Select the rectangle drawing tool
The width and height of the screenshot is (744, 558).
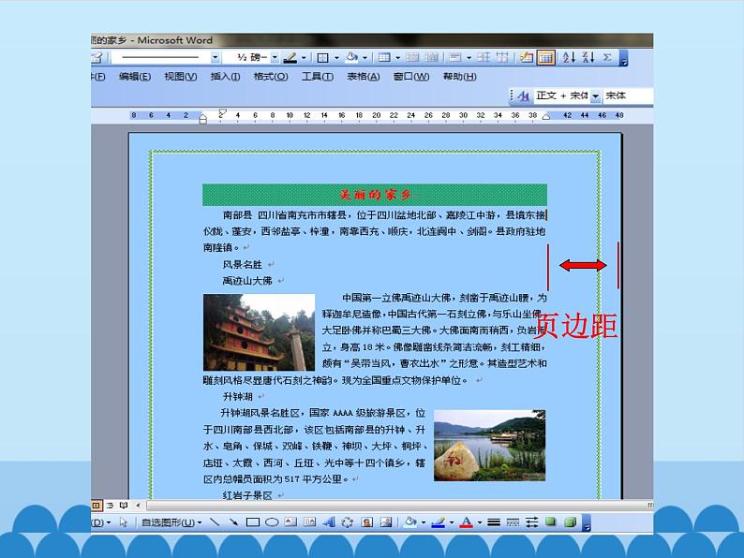(x=252, y=522)
